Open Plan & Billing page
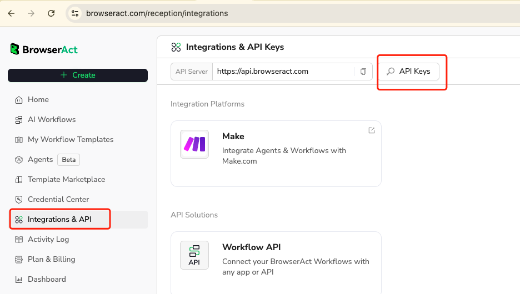 (x=51, y=260)
